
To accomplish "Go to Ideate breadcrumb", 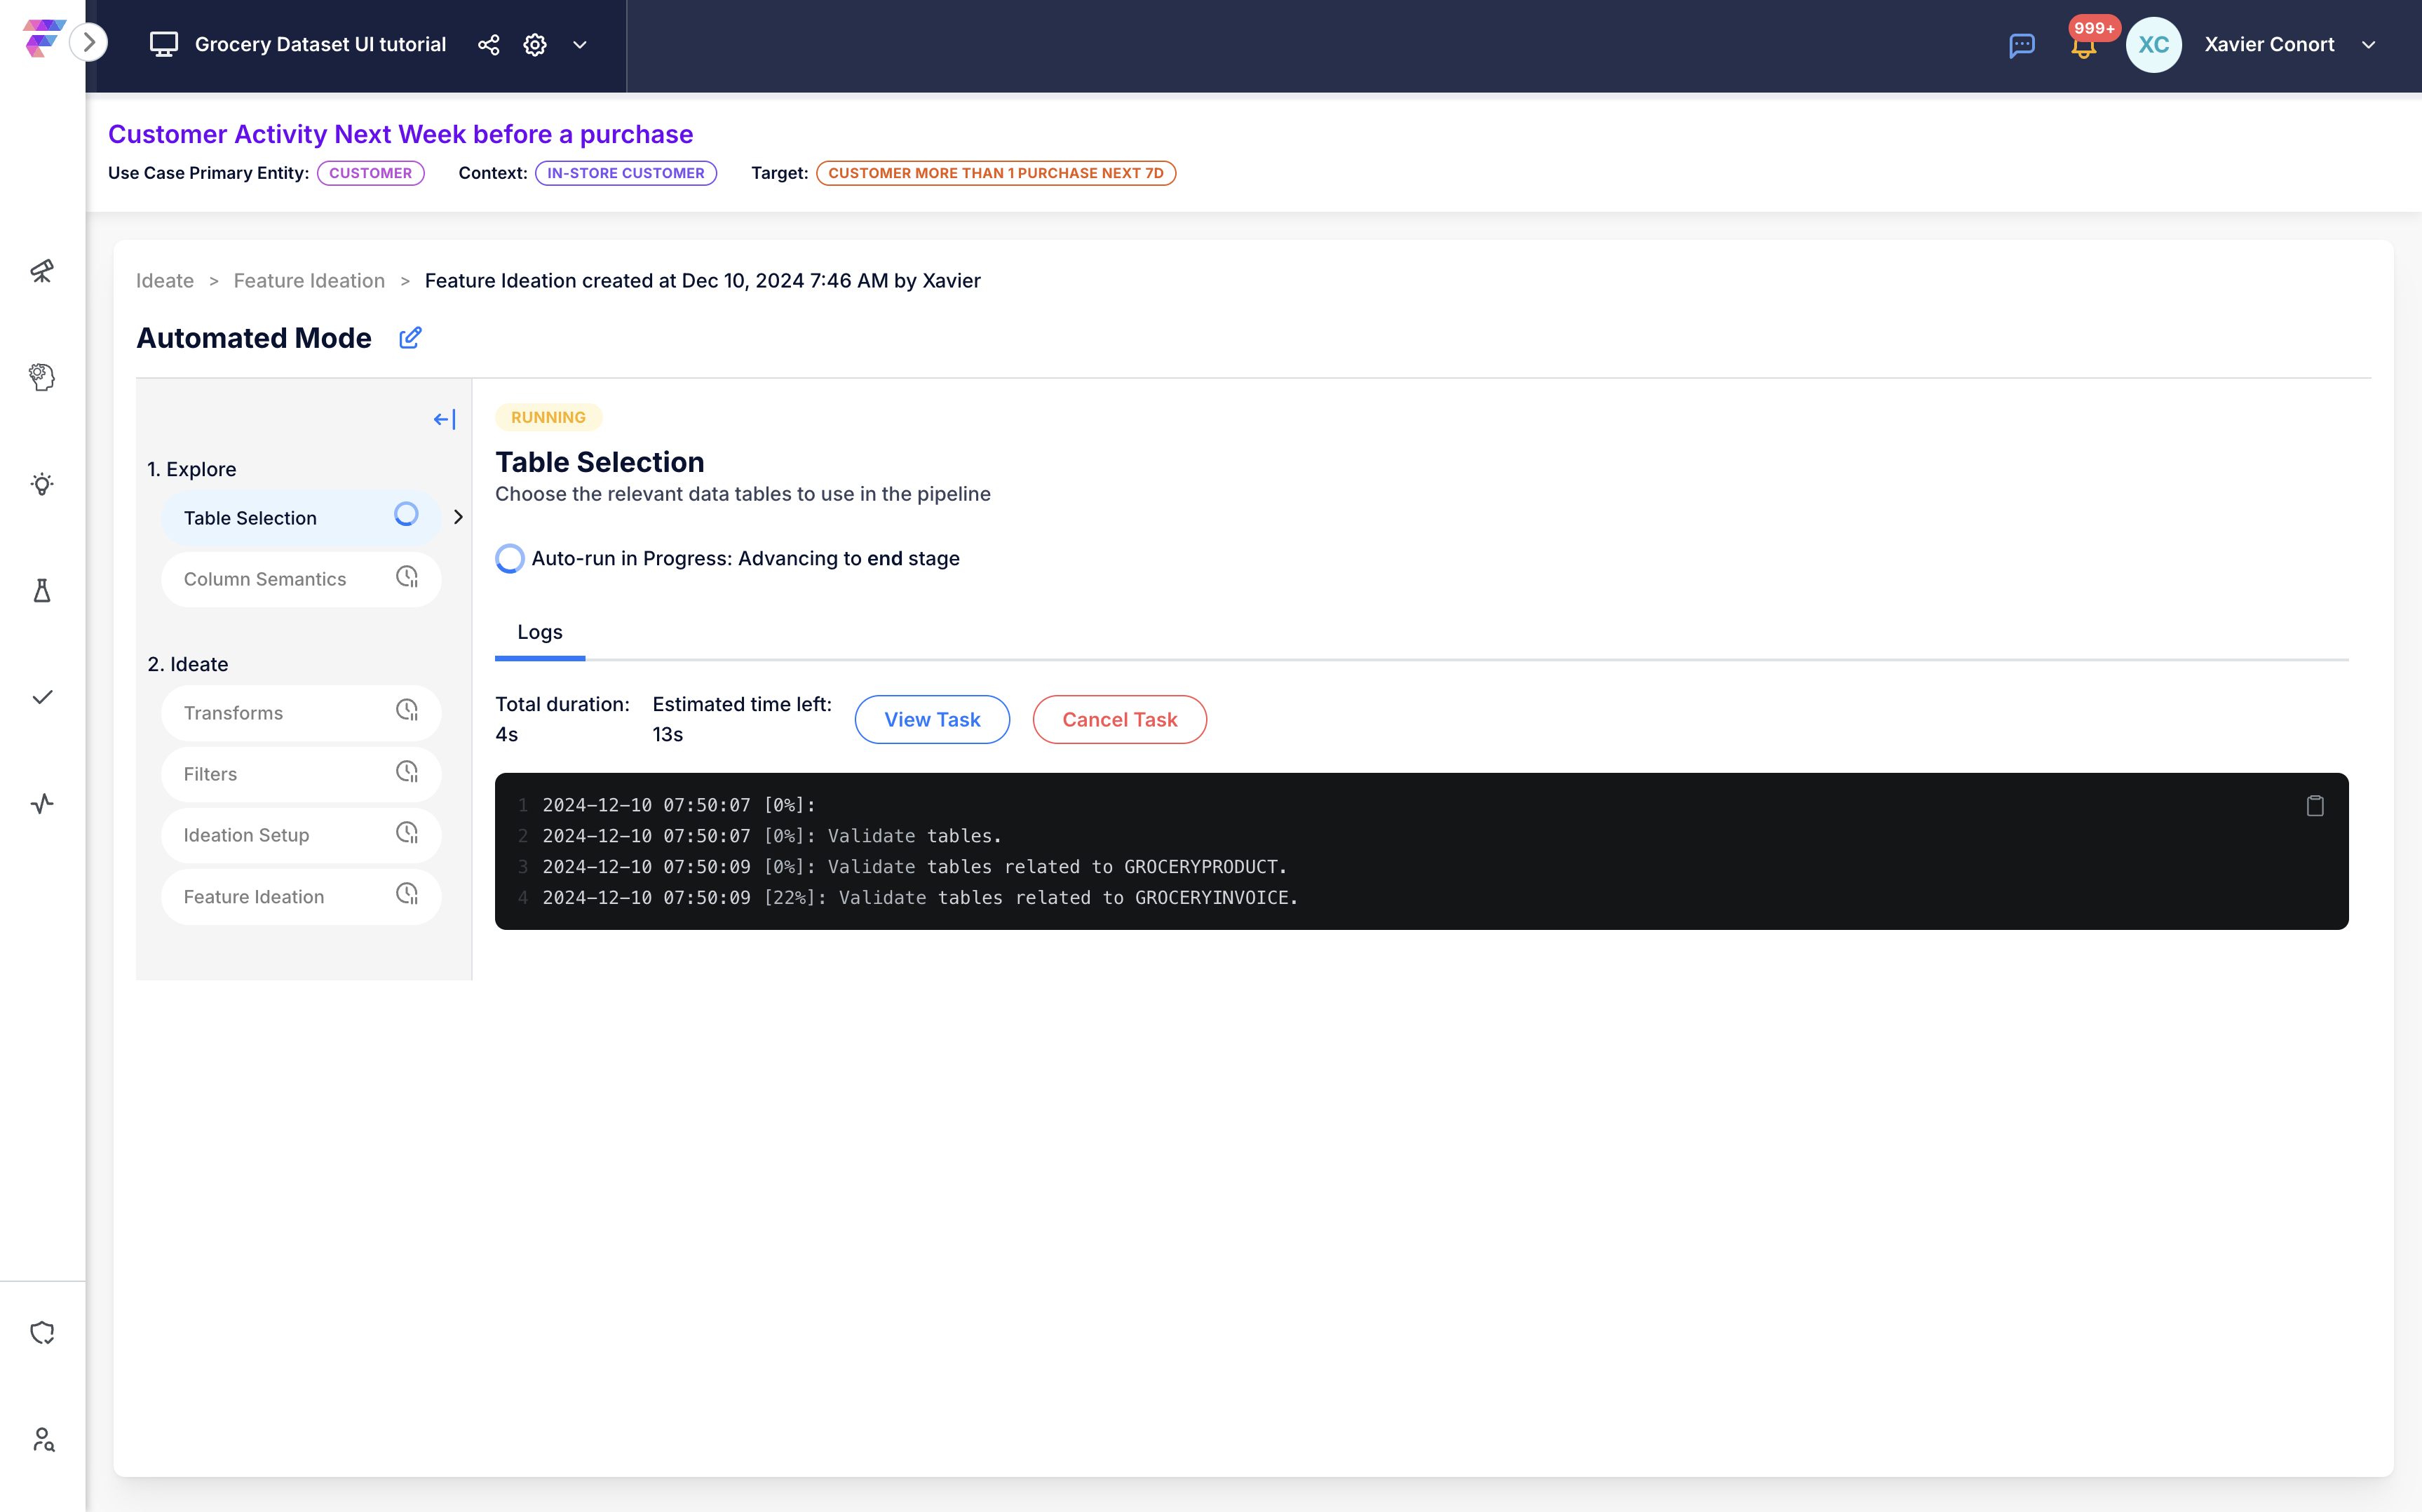I will click(x=165, y=281).
